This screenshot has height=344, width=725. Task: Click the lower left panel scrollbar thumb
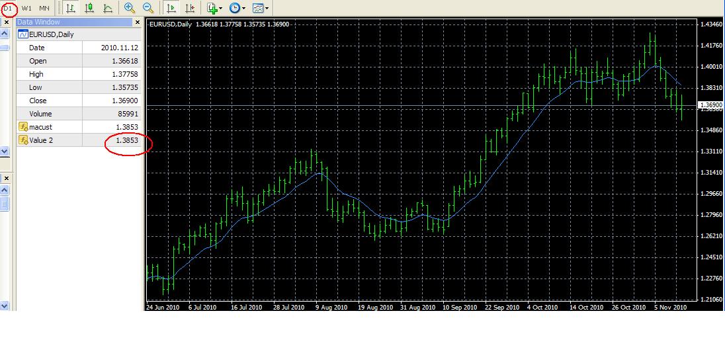pyautogui.click(x=5, y=204)
